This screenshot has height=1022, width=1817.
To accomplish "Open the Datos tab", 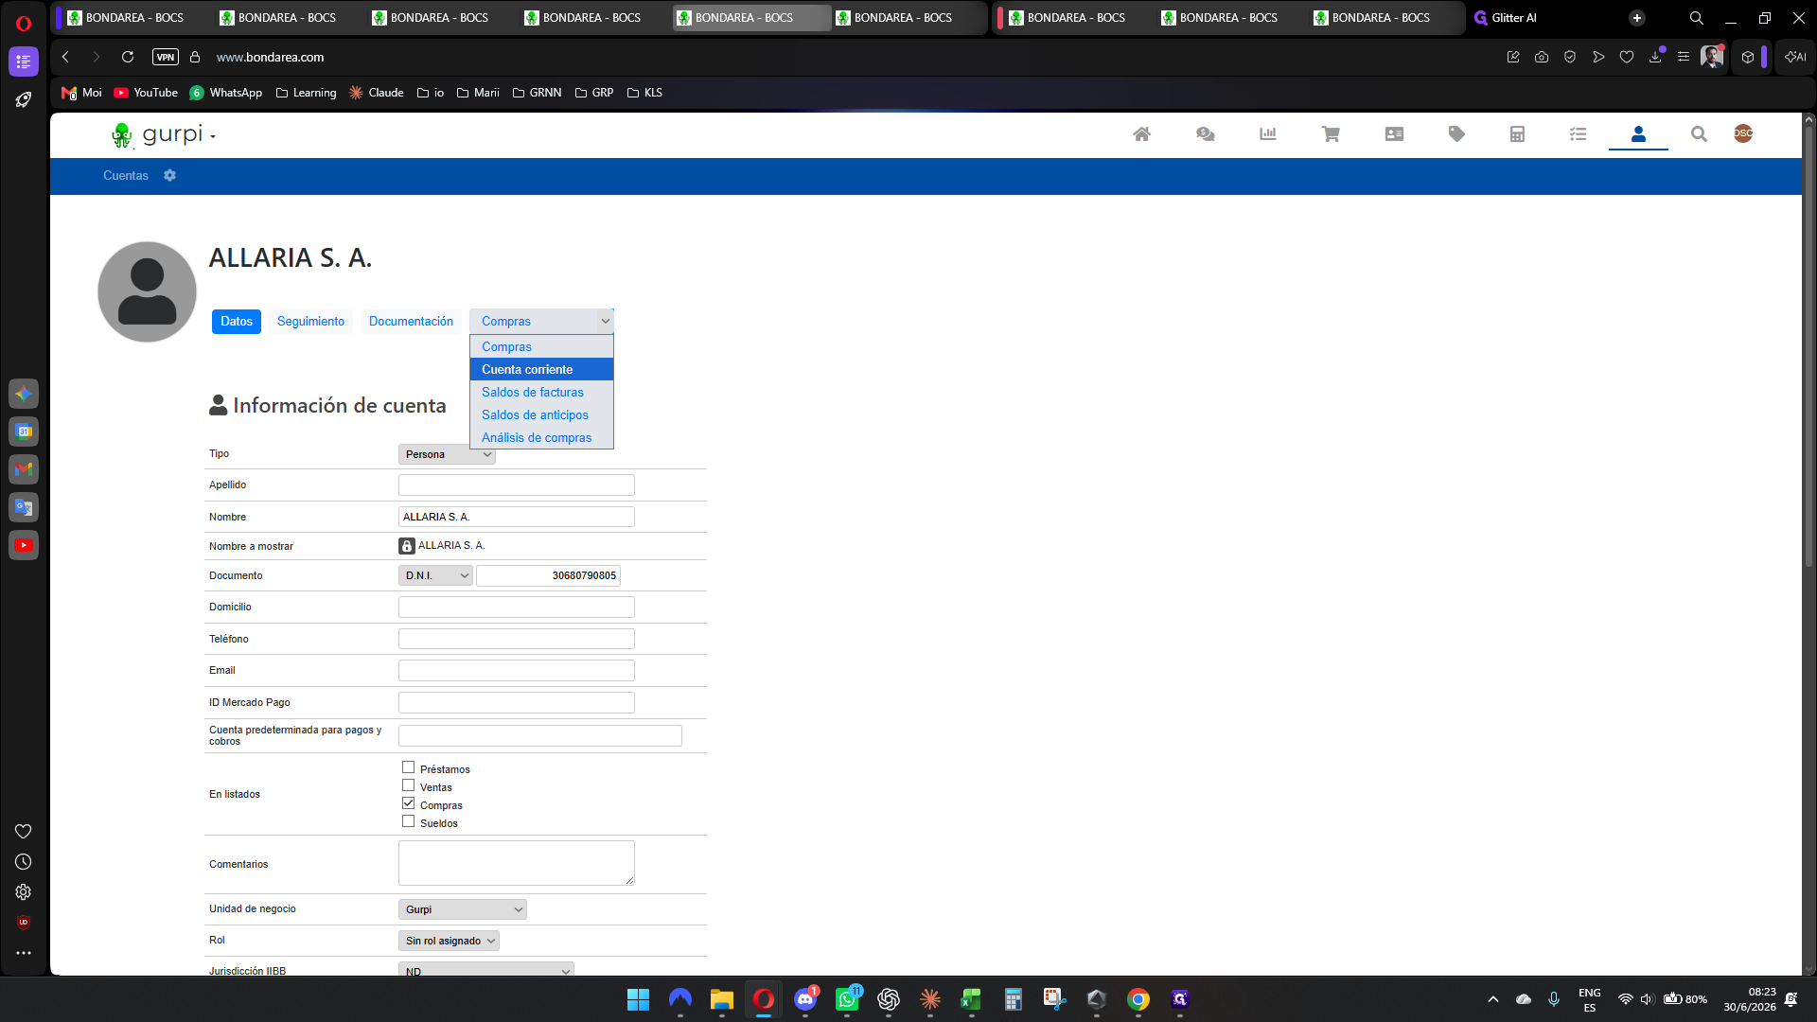I will [237, 322].
